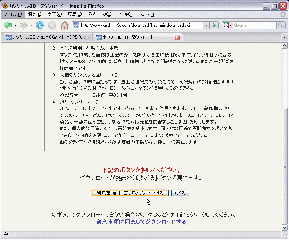Open the 履歴(S) menu
Image resolution: width=289 pixels, height=240 pixels.
tap(74, 14)
